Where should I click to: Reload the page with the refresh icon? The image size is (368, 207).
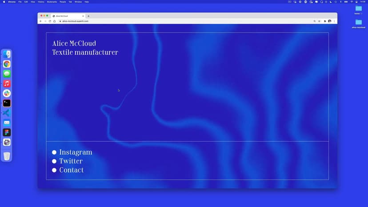point(50,21)
